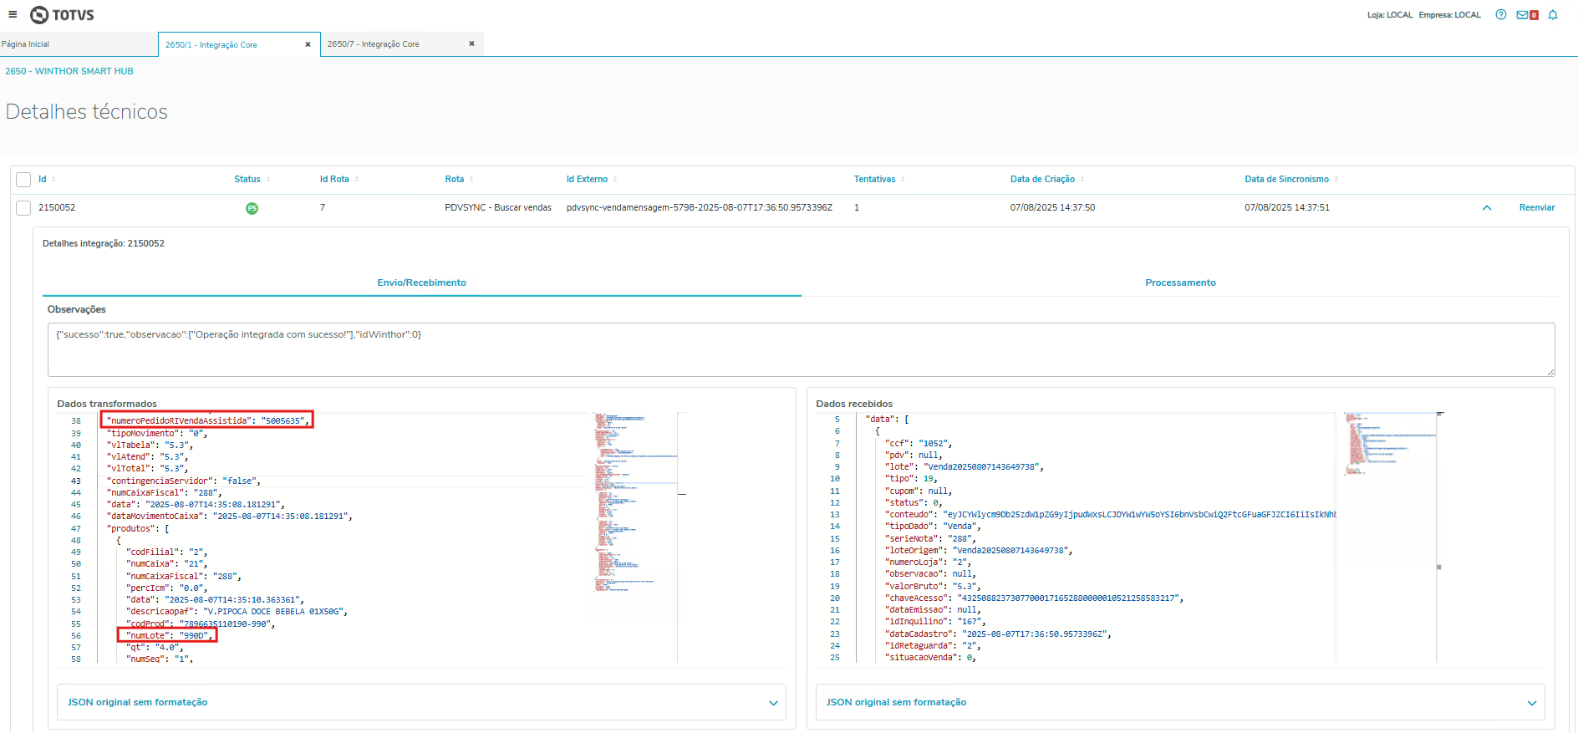
Task: Select the Processamento tab
Action: [1180, 283]
